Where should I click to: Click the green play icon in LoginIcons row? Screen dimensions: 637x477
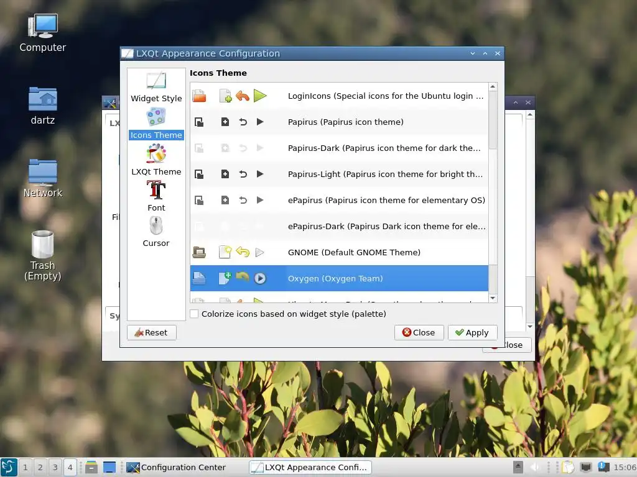tap(260, 96)
